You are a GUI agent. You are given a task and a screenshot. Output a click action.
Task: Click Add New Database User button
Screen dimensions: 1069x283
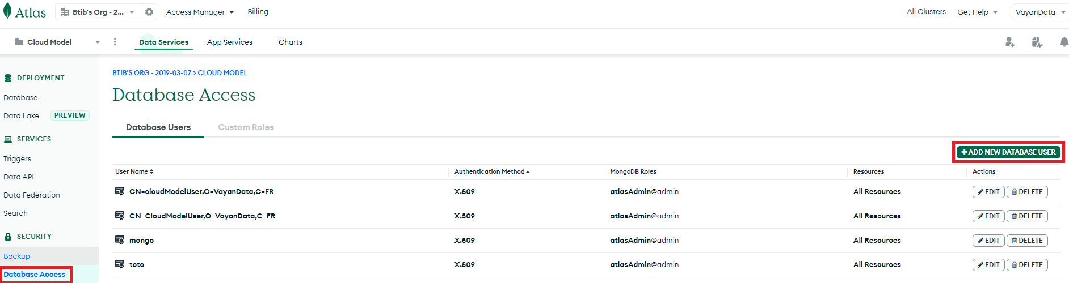(1008, 152)
